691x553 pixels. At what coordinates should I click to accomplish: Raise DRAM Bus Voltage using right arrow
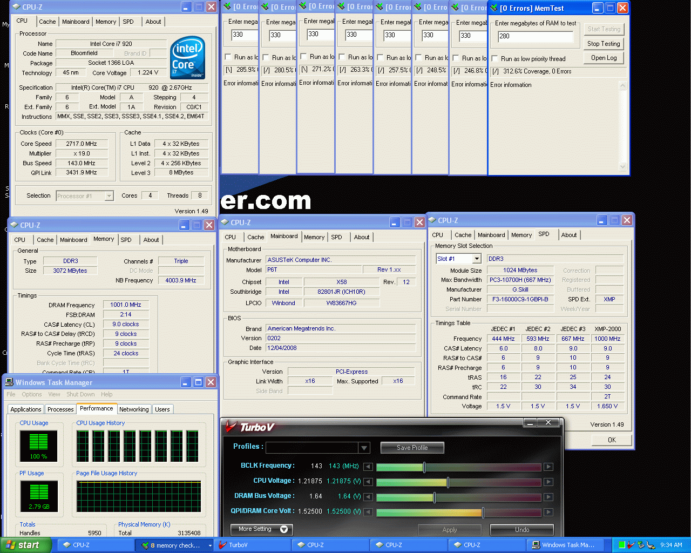(548, 497)
